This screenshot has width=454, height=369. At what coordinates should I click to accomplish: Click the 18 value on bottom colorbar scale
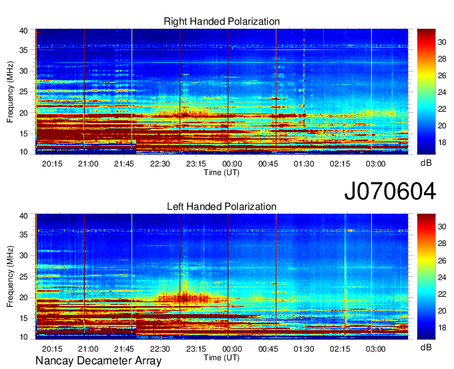442,328
